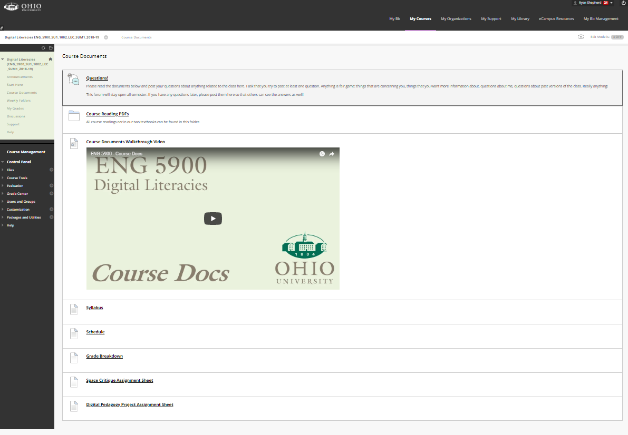The image size is (628, 435).
Task: Click Questions! discussion forum icon
Action: pyautogui.click(x=74, y=79)
